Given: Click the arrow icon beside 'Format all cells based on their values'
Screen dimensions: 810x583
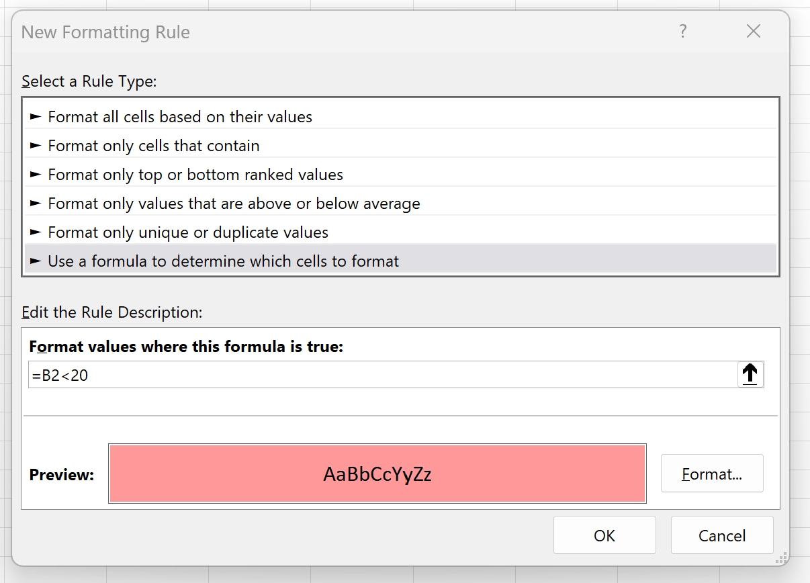Looking at the screenshot, I should pyautogui.click(x=35, y=116).
